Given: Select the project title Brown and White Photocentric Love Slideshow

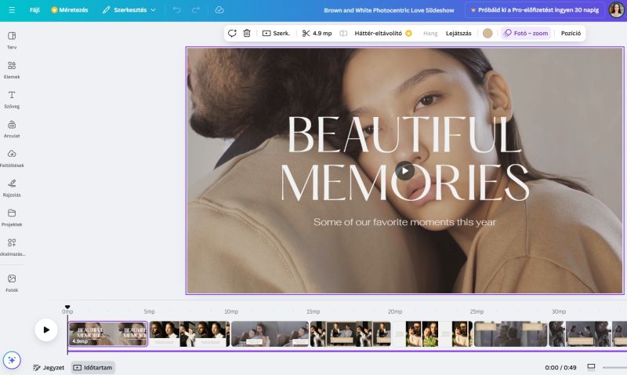Looking at the screenshot, I should [x=389, y=10].
